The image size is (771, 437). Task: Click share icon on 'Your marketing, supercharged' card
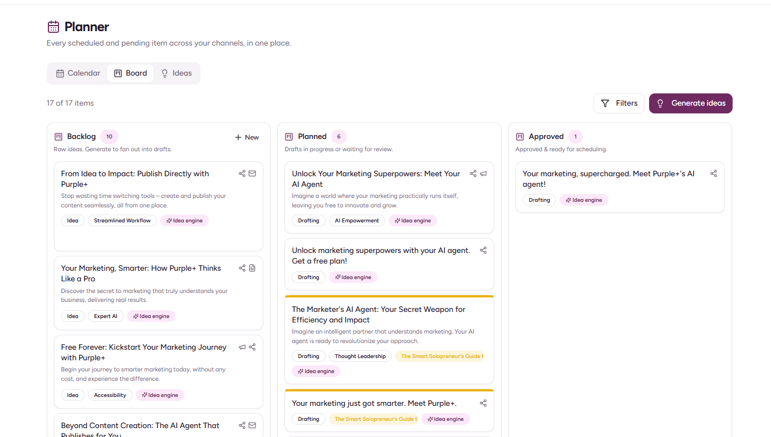coord(714,173)
